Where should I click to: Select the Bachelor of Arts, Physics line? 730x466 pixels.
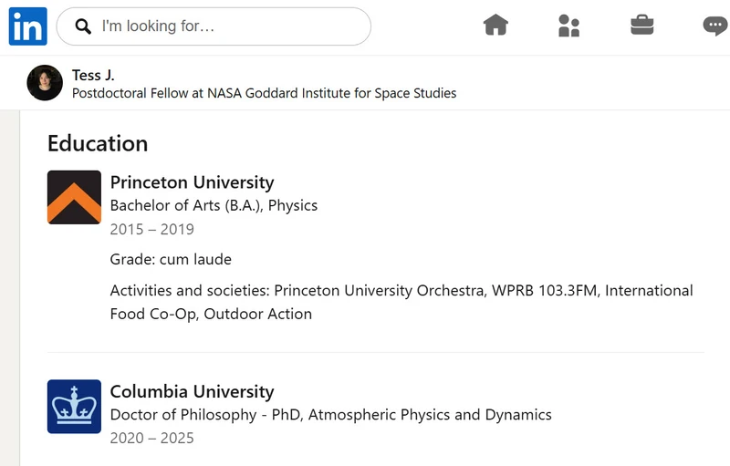pyautogui.click(x=214, y=205)
